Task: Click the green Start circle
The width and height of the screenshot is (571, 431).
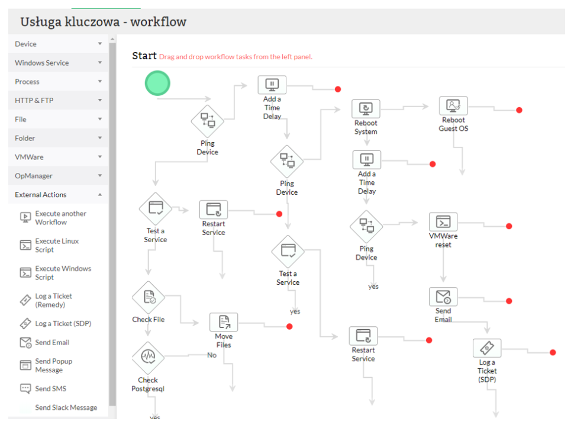Action: pyautogui.click(x=157, y=83)
